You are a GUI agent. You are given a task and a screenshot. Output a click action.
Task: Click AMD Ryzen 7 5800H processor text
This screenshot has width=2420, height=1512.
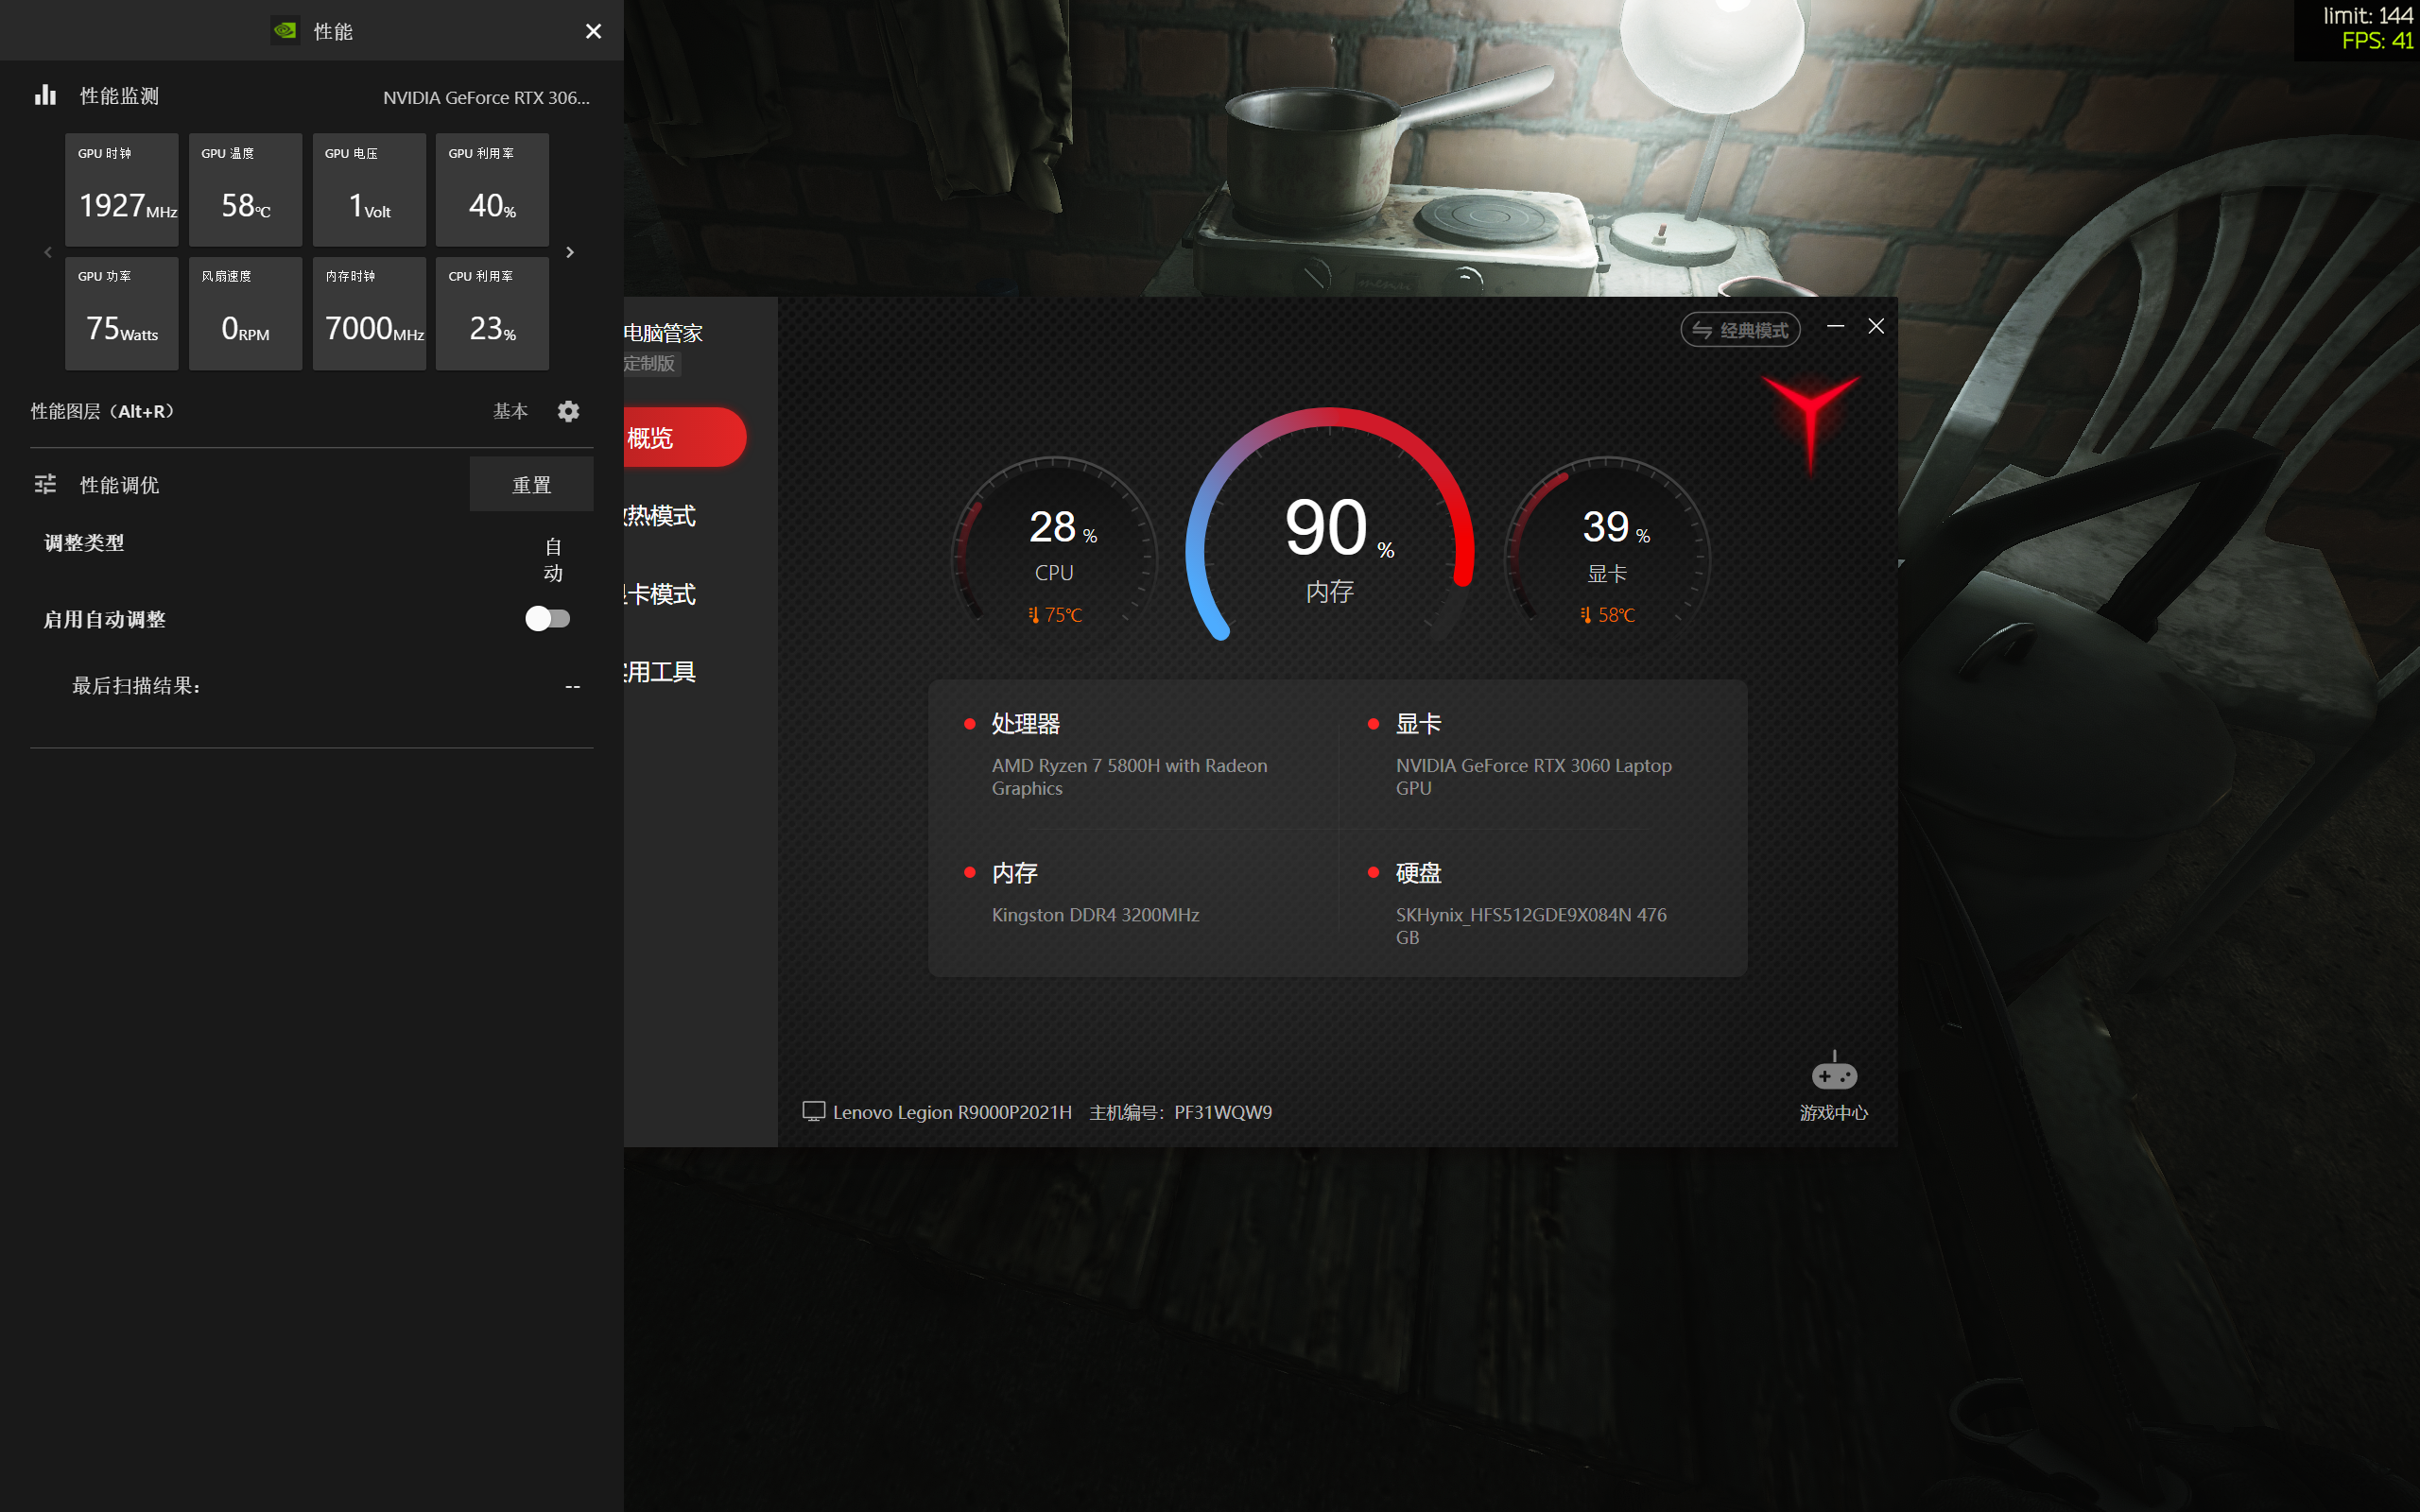[1129, 777]
